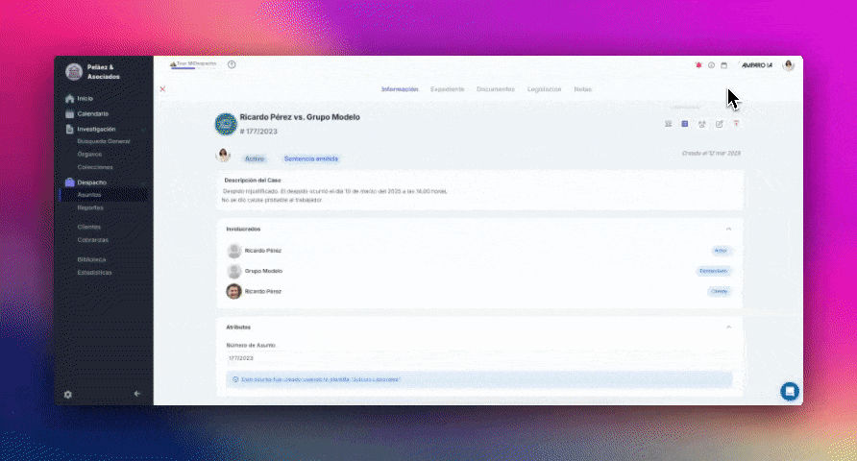Click the Sentencia emitida badge
Viewport: 857px width, 461px height.
coord(311,158)
